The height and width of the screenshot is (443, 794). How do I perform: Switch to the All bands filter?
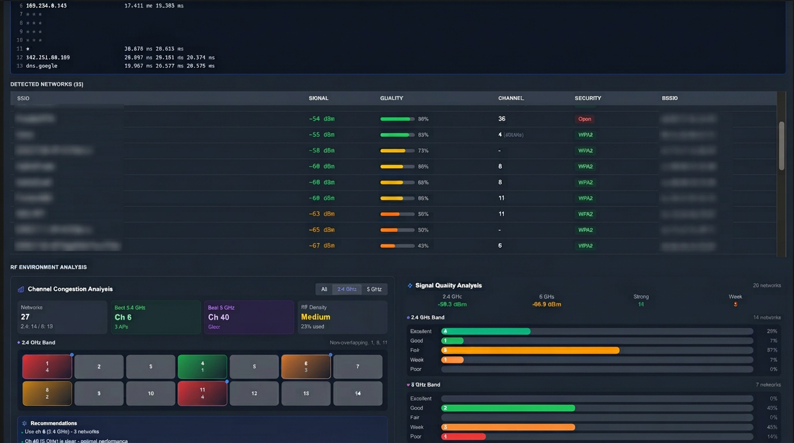(324, 290)
